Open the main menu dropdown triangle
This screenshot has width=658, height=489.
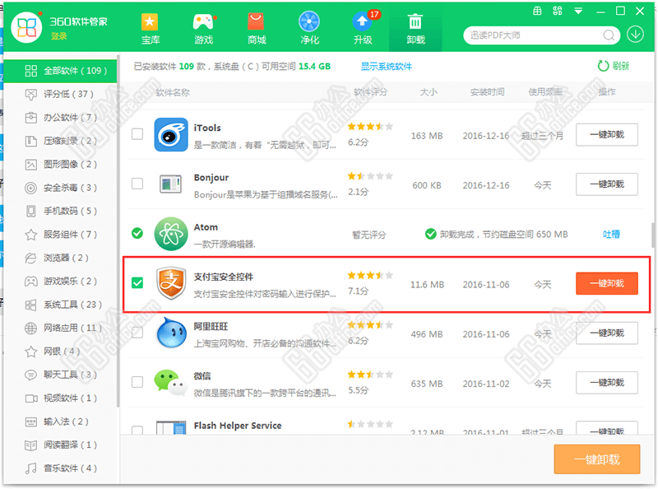578,12
